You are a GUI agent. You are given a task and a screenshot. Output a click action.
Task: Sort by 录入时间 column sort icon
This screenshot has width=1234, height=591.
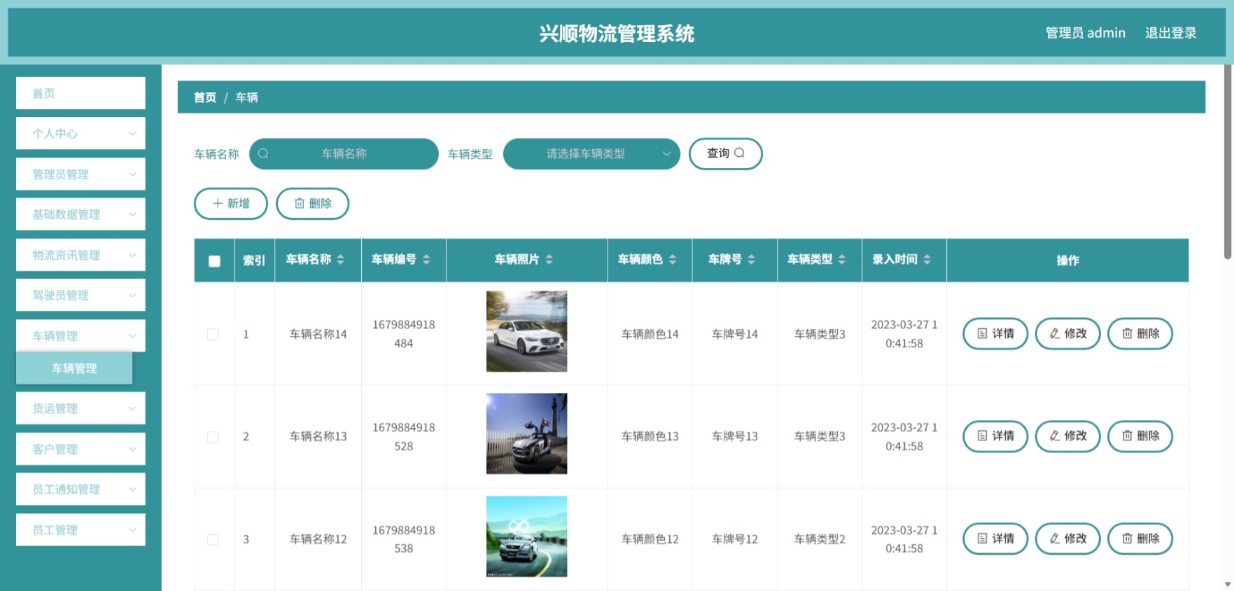coord(927,260)
